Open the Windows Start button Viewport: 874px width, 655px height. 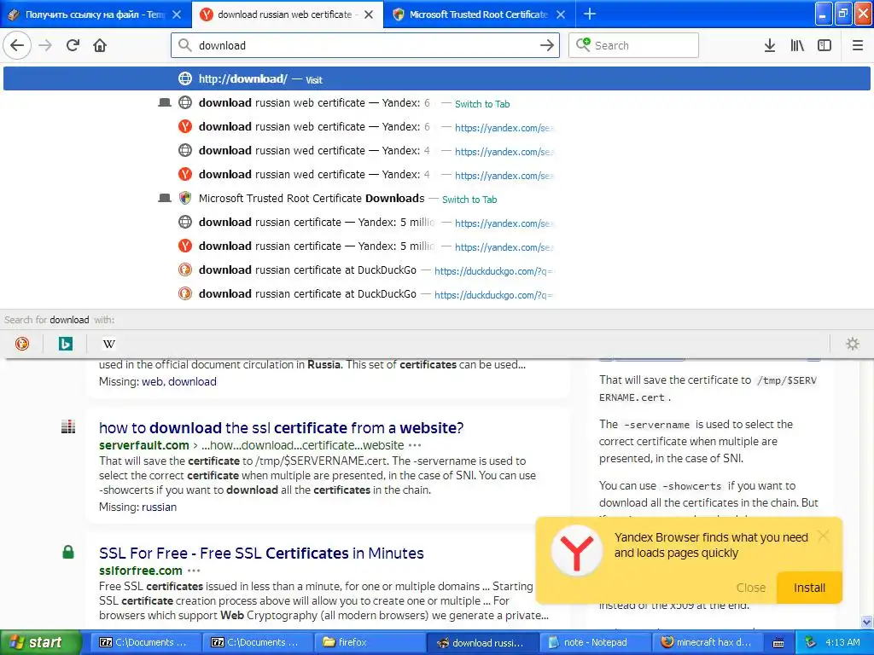(40, 642)
